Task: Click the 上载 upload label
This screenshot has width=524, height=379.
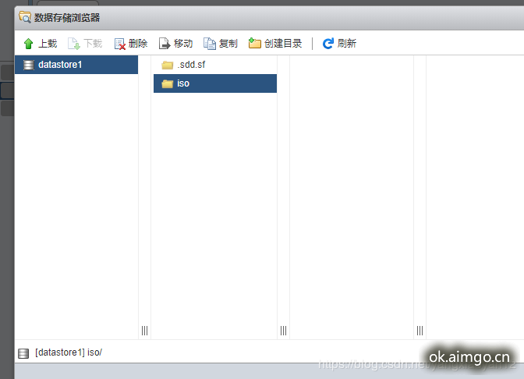Action: tap(48, 44)
